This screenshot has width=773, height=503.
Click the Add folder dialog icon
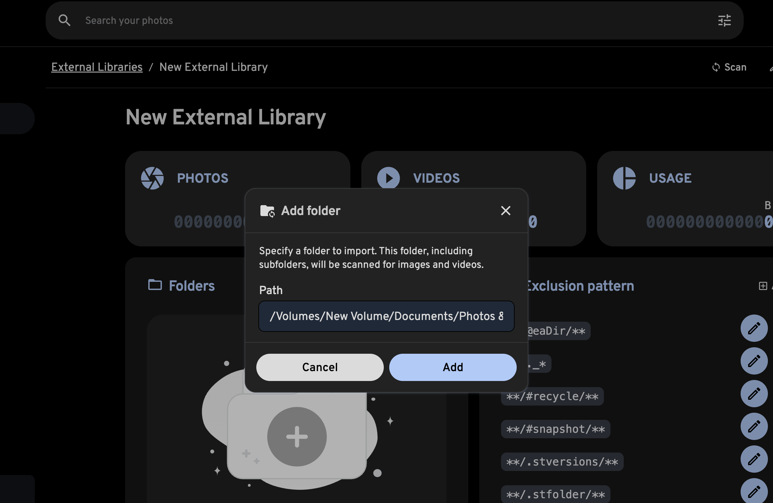pos(267,211)
